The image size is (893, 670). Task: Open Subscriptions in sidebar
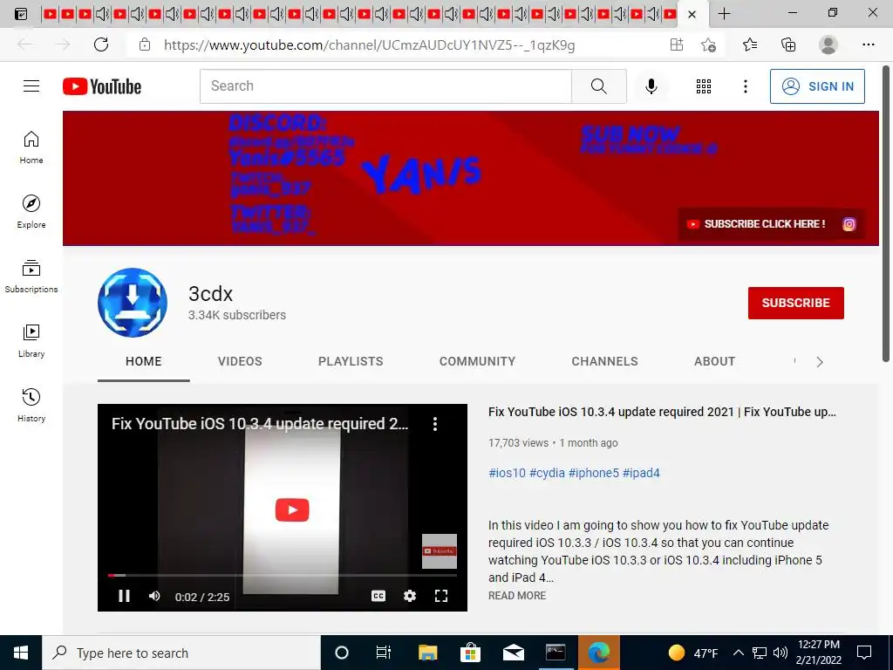tap(31, 277)
